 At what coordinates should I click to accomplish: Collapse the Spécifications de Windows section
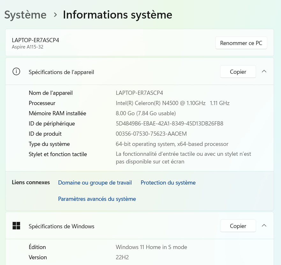coord(264,226)
